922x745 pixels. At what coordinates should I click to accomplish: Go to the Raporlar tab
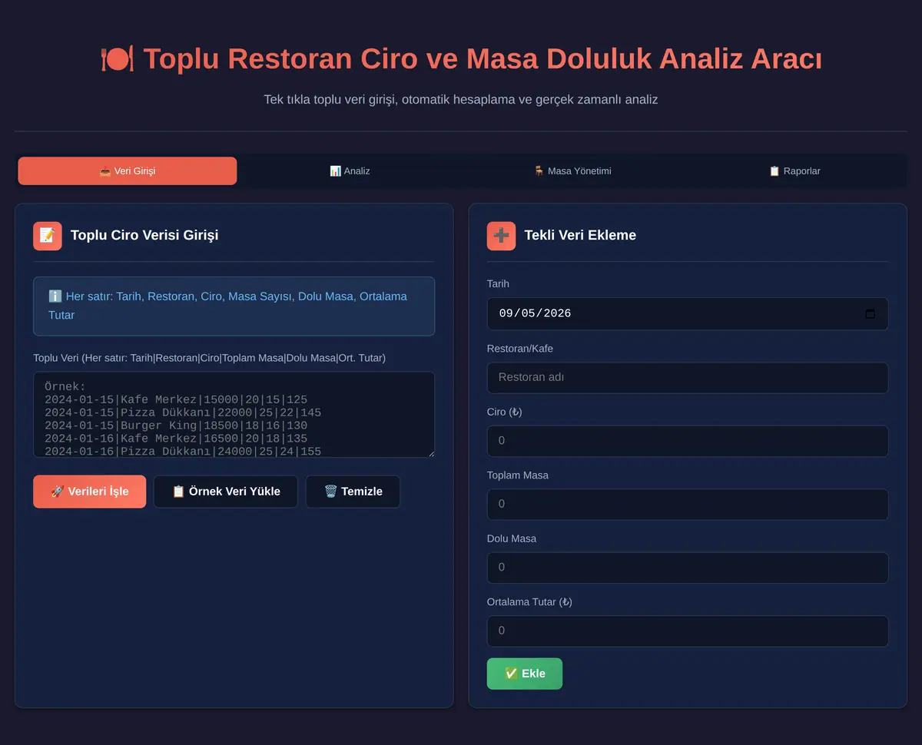click(794, 171)
